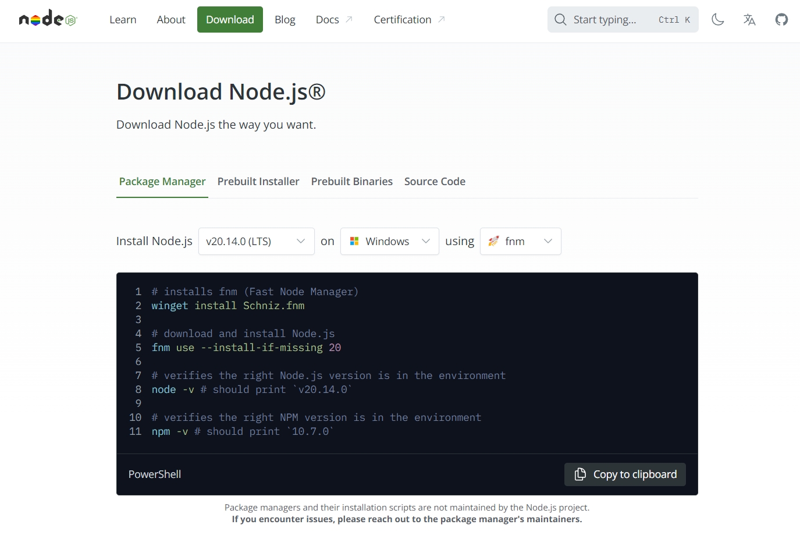Focus the Start typing search field

605,20
